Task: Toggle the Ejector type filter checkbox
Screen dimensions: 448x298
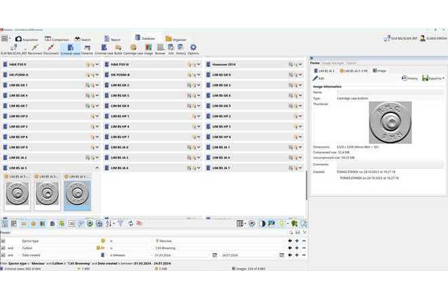Action: [3, 241]
